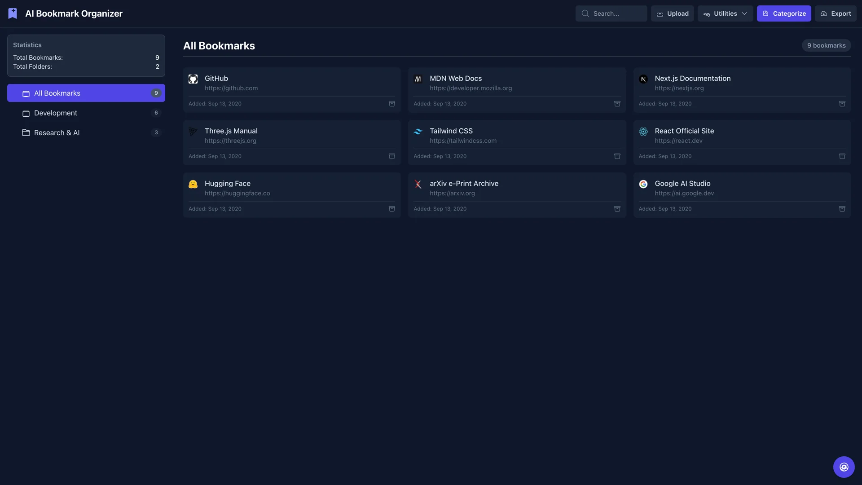Click the Total Folders statistic
862x485 pixels.
click(x=86, y=66)
